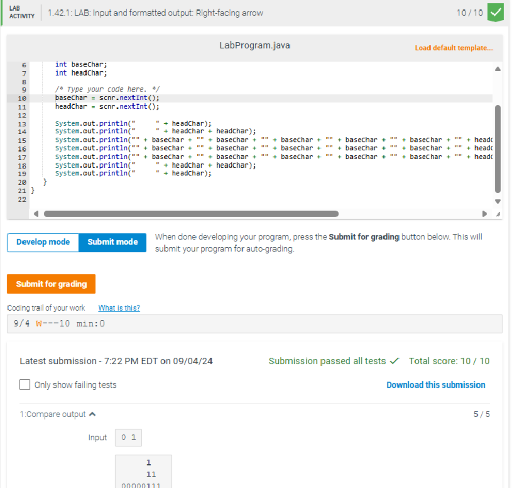
Task: Click the resize grip at the editor corner
Action: point(498,214)
